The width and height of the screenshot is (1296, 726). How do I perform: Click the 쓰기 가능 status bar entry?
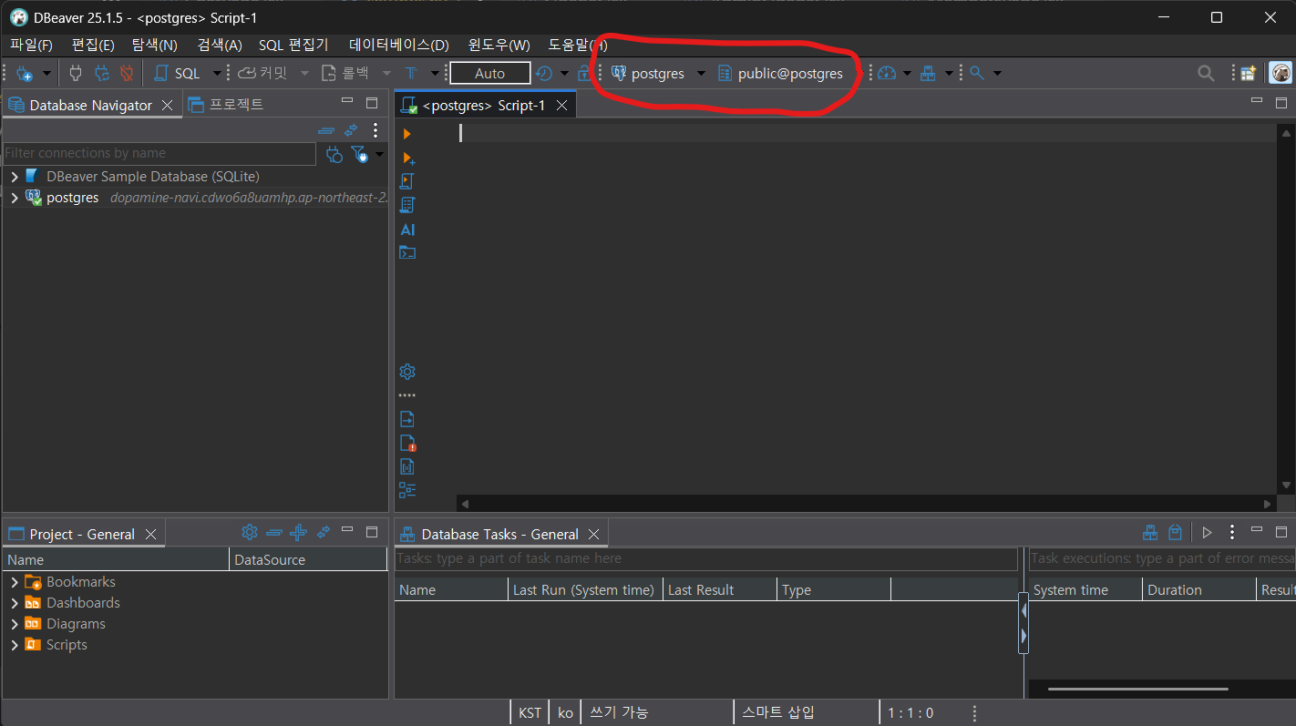pos(619,712)
